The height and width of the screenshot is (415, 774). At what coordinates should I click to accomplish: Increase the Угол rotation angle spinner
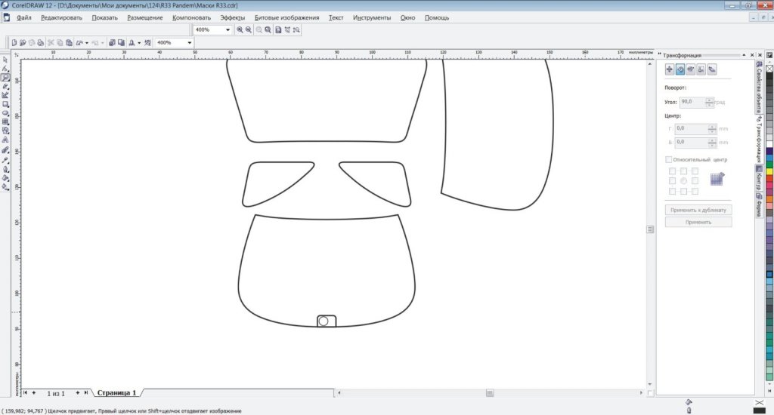click(x=710, y=99)
